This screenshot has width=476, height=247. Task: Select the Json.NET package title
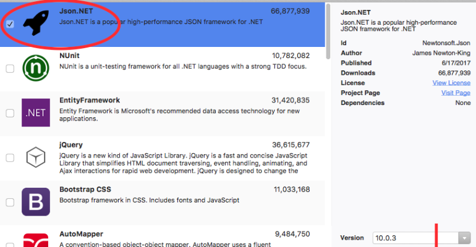tap(76, 11)
